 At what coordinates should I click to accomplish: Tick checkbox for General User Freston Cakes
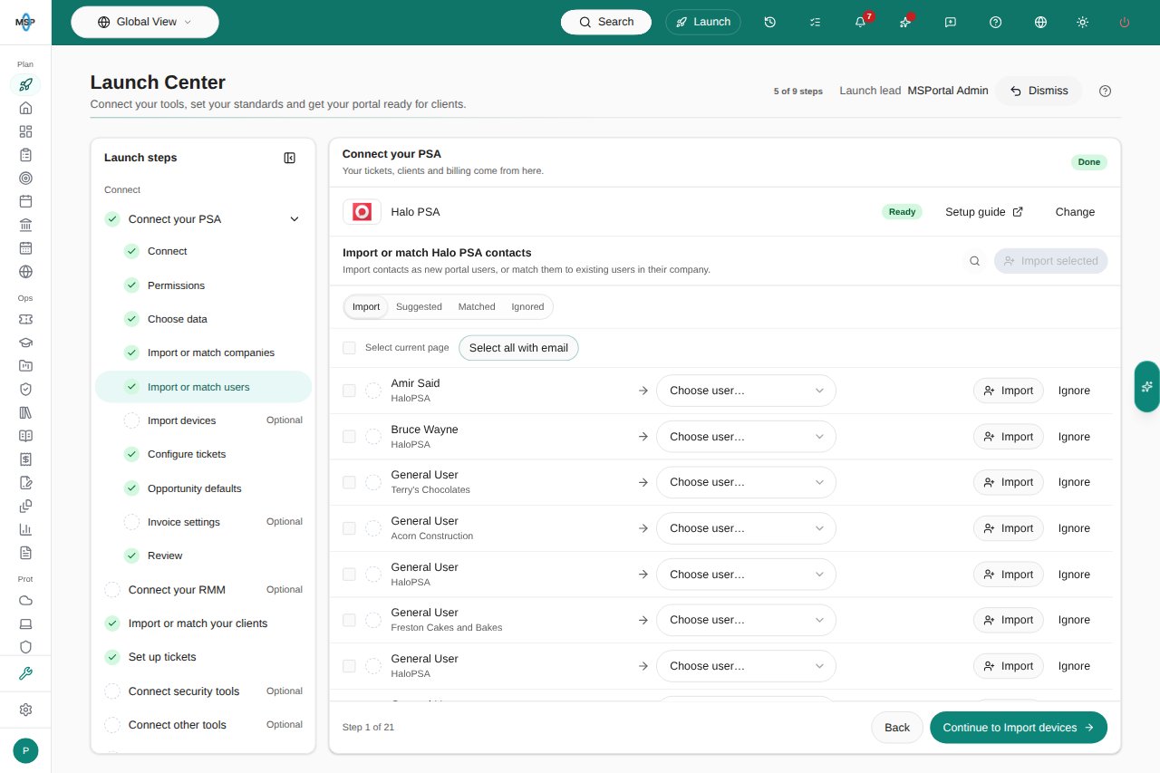pos(349,620)
